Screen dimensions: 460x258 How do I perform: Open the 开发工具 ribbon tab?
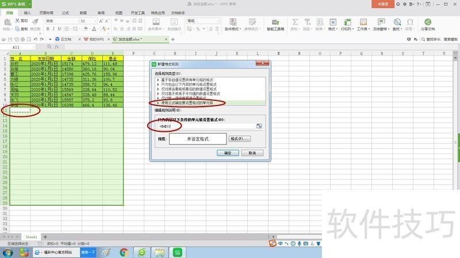tap(137, 13)
